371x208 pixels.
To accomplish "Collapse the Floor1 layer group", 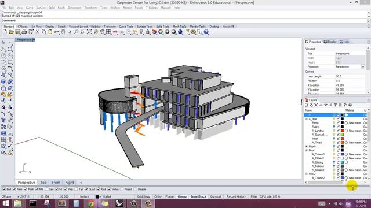I will tap(307, 150).
